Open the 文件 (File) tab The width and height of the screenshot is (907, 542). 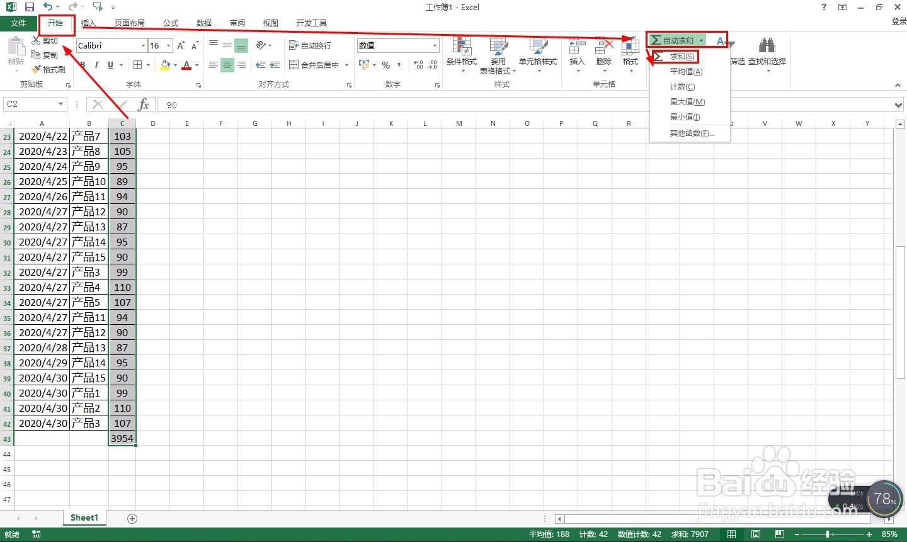tap(18, 23)
